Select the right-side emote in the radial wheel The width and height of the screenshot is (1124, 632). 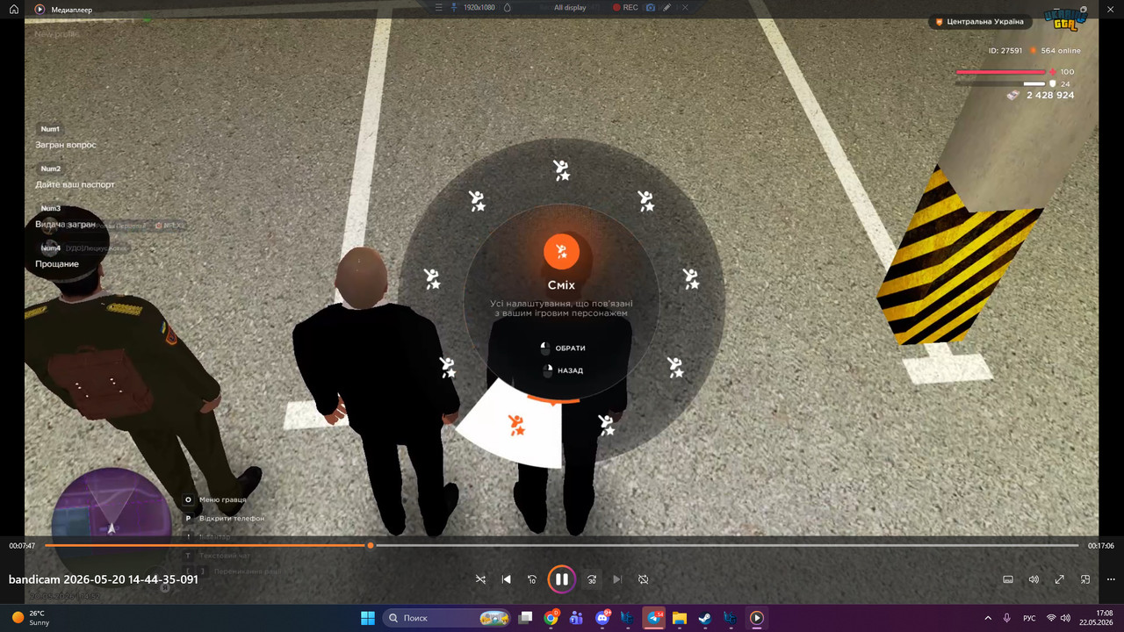click(691, 279)
